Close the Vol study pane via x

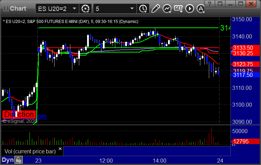(60, 149)
